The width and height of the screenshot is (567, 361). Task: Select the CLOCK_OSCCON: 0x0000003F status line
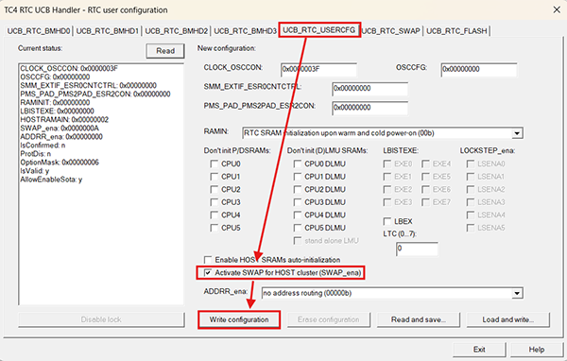(69, 68)
